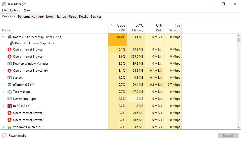Open the File menu
This screenshot has width=241, height=142.
[4, 10]
